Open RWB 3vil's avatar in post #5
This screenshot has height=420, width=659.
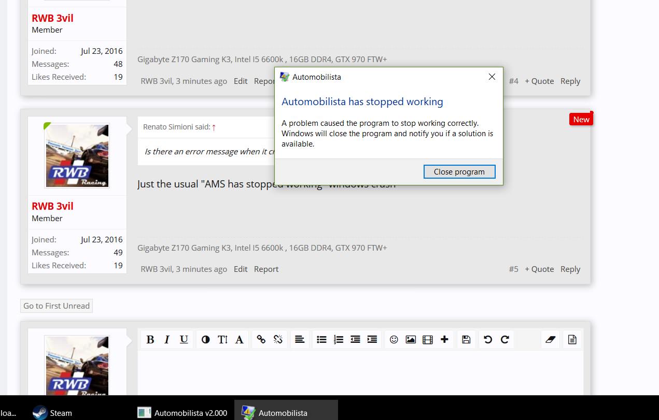coord(77,155)
